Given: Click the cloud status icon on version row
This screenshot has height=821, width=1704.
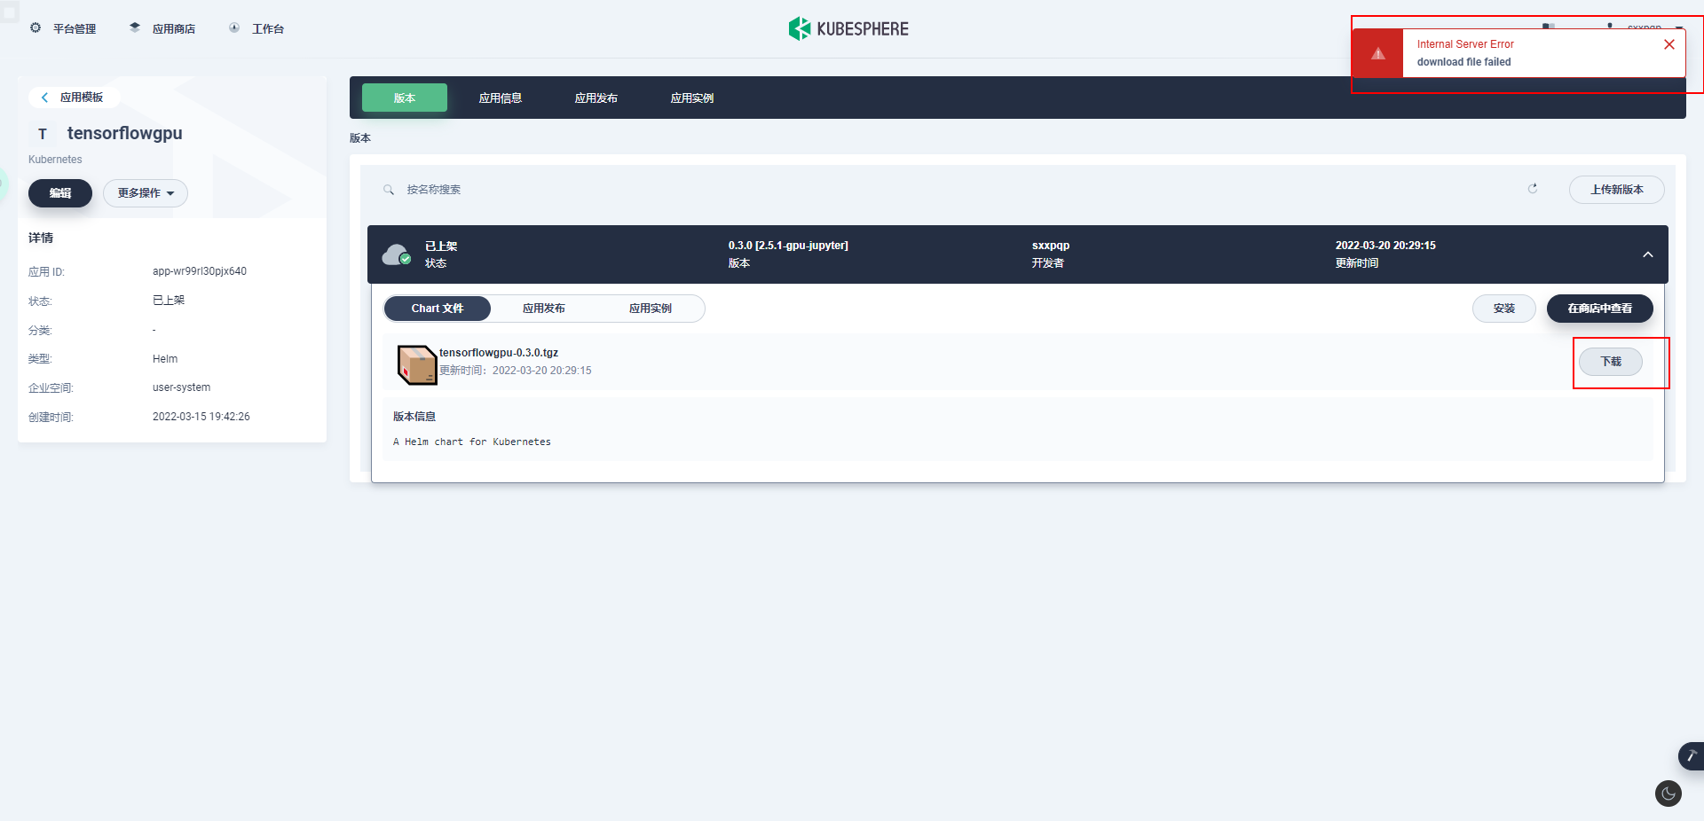Looking at the screenshot, I should pyautogui.click(x=395, y=254).
